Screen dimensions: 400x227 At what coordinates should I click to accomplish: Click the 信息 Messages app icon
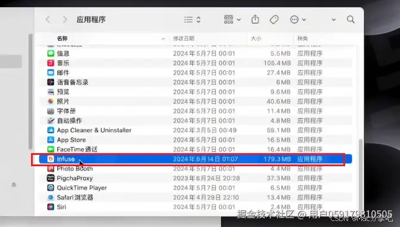click(51, 53)
